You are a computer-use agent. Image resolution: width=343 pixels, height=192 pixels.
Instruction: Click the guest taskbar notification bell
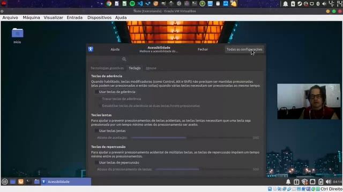(288, 181)
